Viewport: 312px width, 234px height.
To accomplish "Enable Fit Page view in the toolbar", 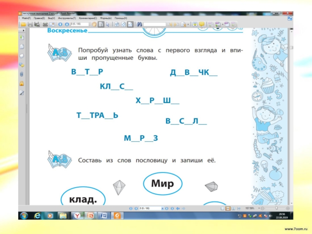I will coord(124,25).
